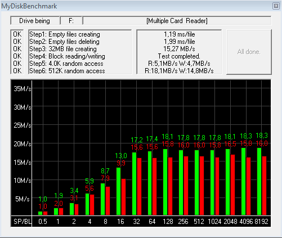Click the '30M/s' axis label
Viewport: 282px width, 238px height.
tap(22, 107)
